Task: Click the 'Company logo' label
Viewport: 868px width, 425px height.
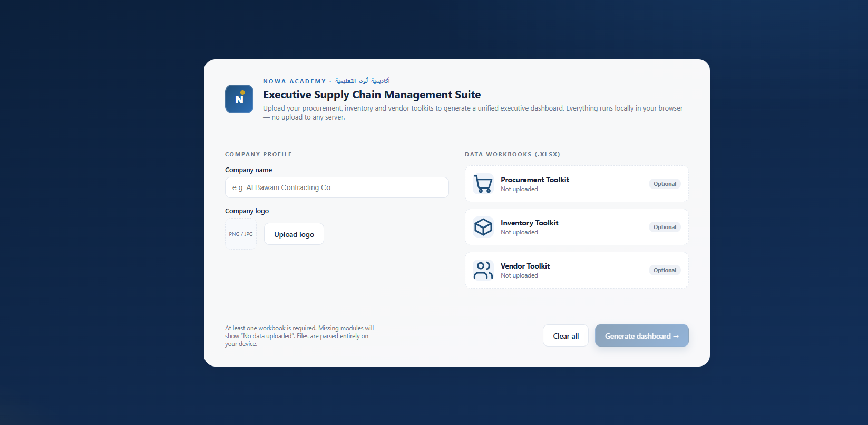Action: tap(247, 211)
